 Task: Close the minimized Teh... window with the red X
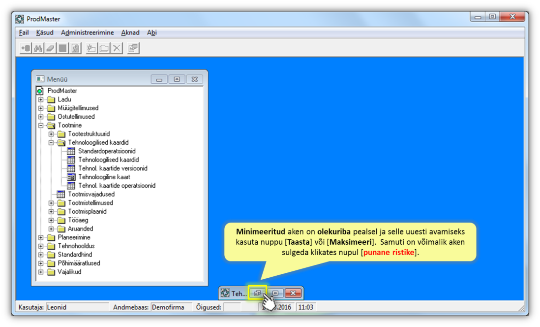click(293, 293)
